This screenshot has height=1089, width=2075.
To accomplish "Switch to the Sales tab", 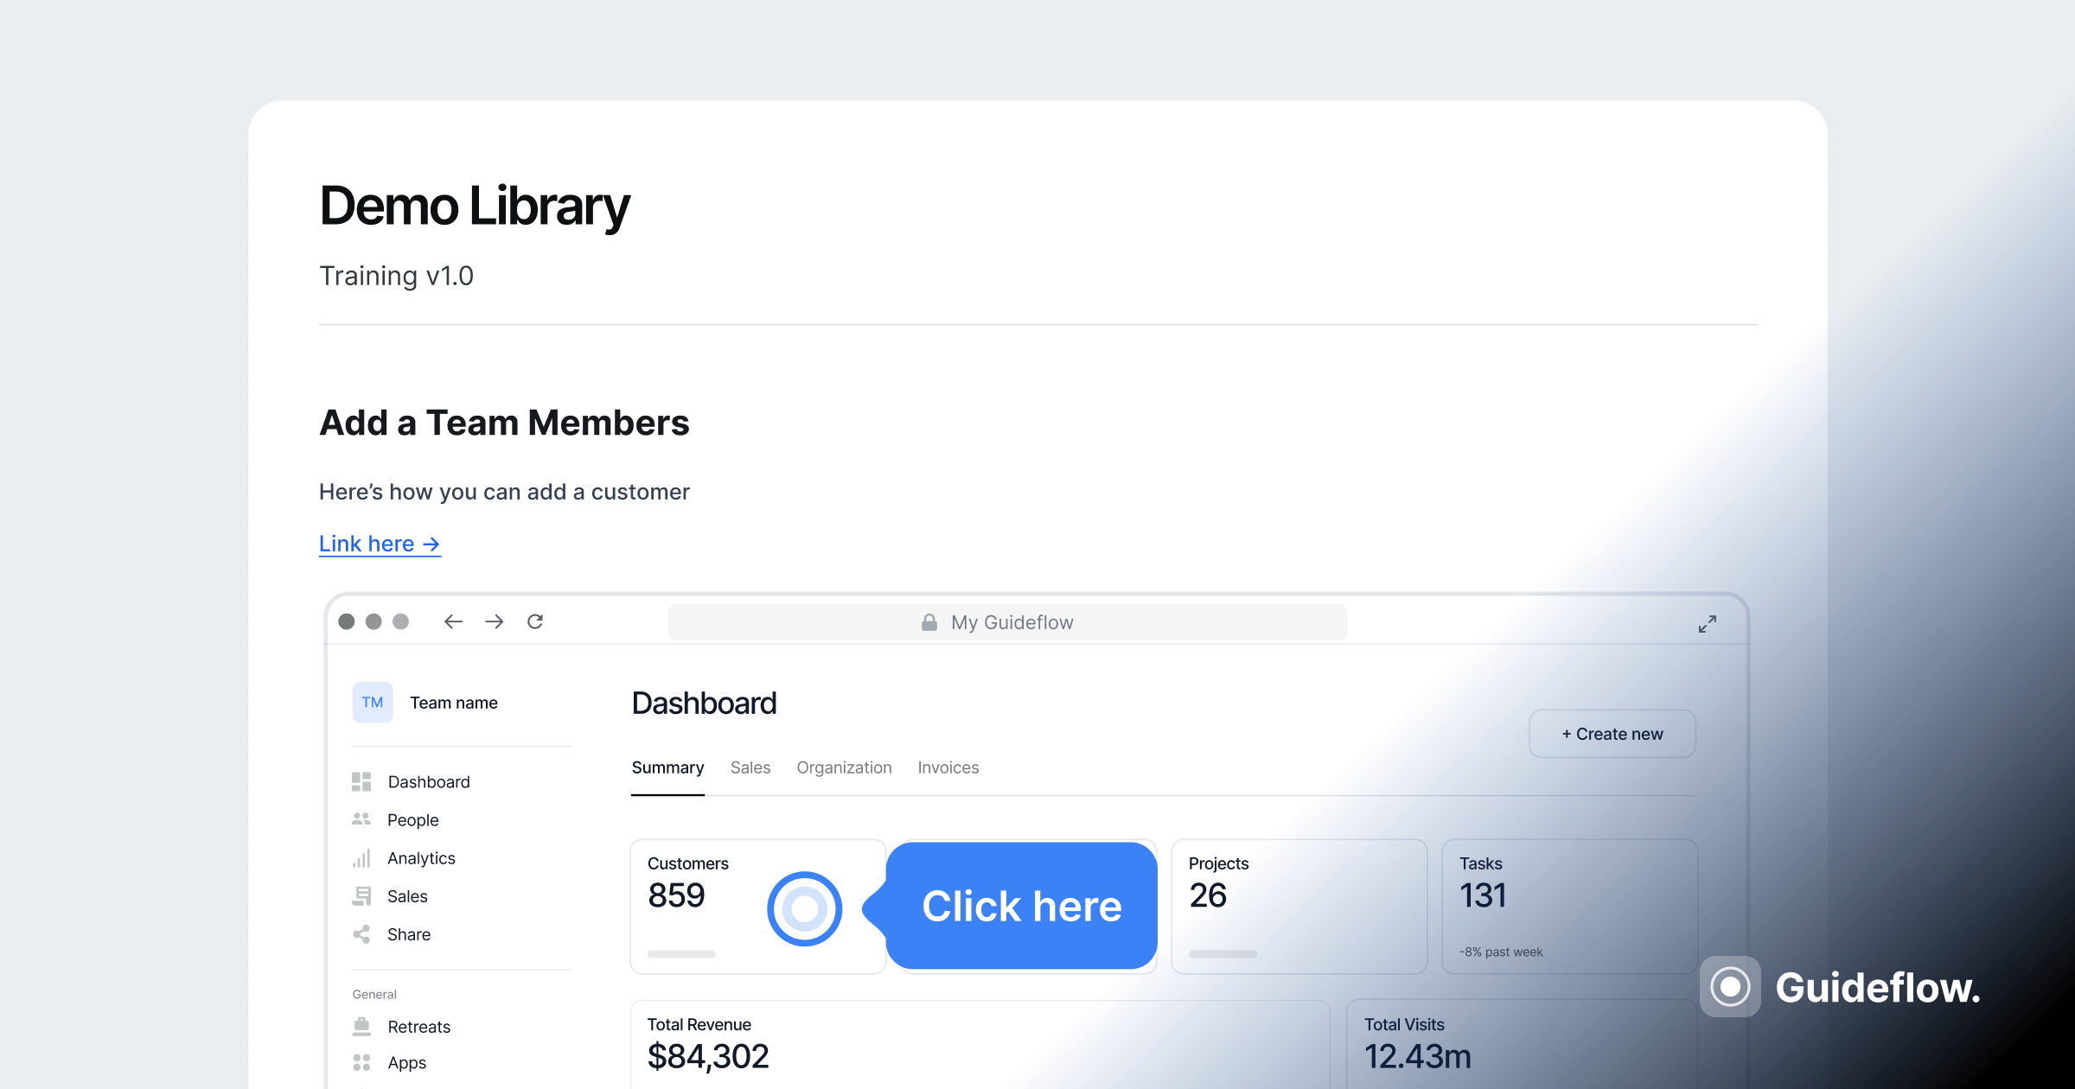I will point(750,767).
